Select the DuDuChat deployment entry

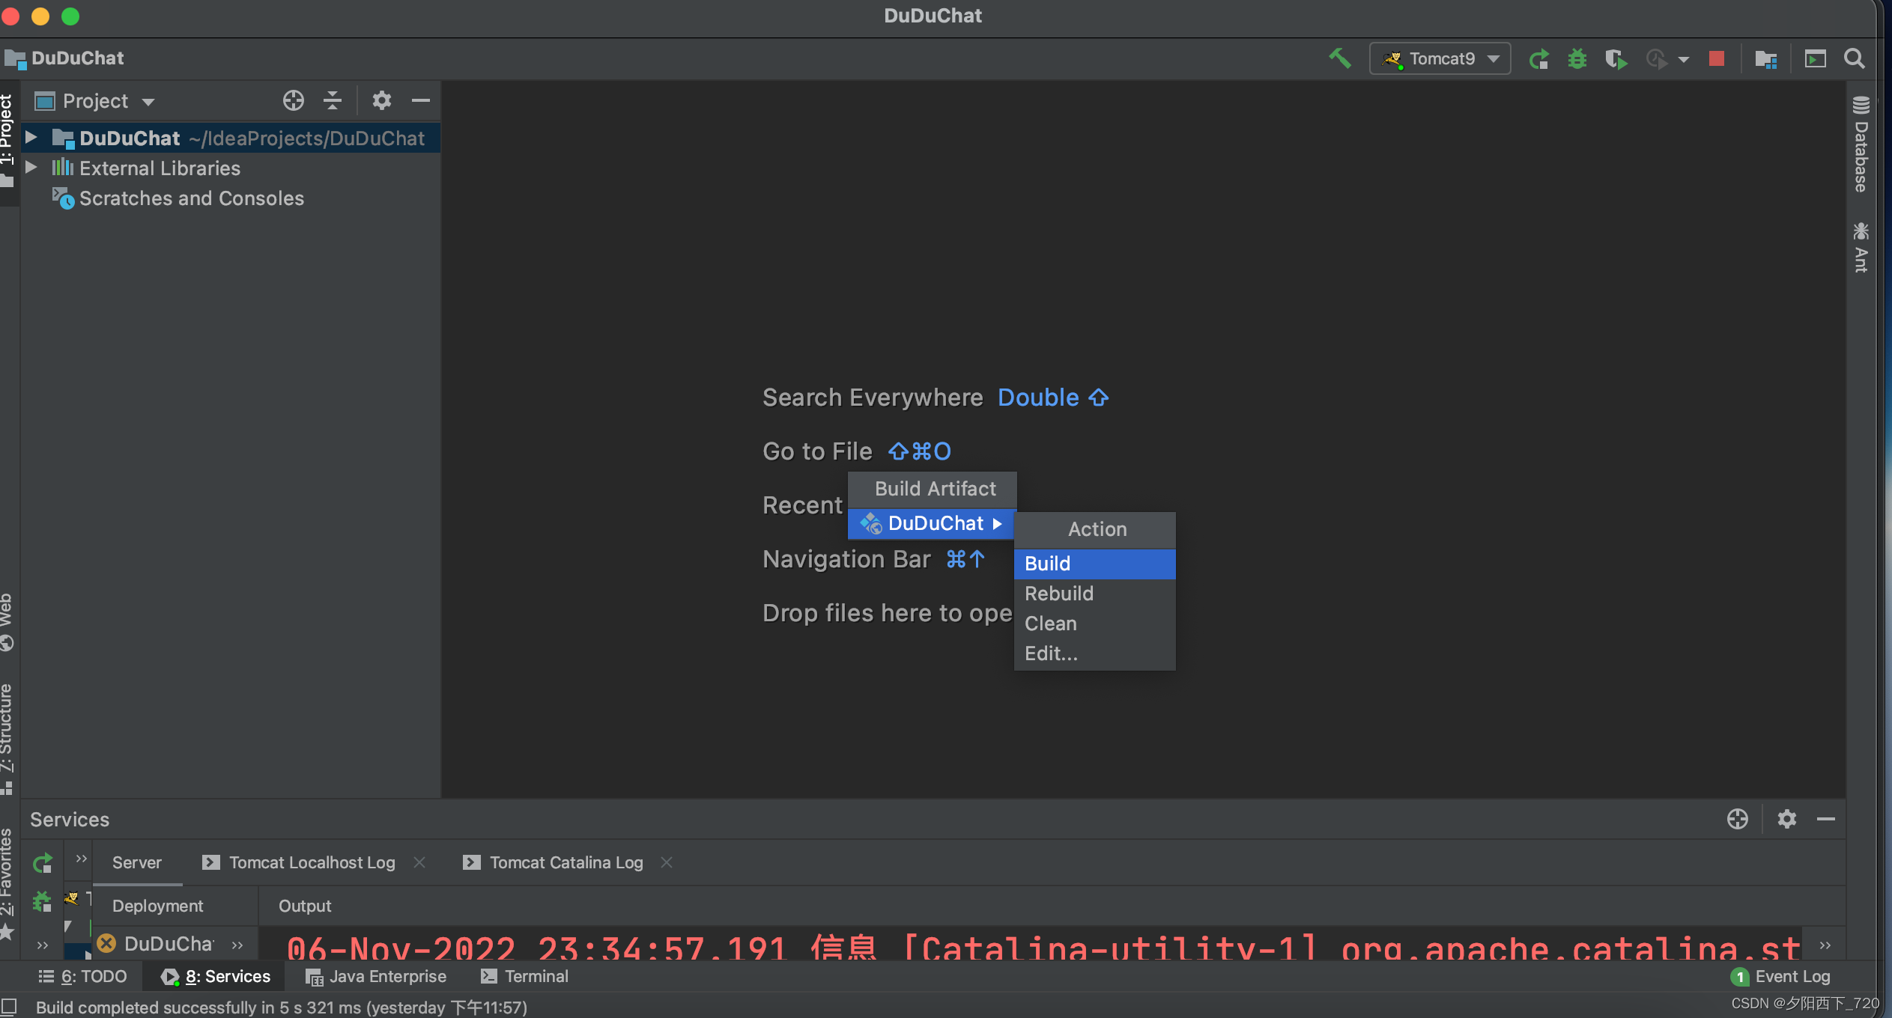coord(156,944)
